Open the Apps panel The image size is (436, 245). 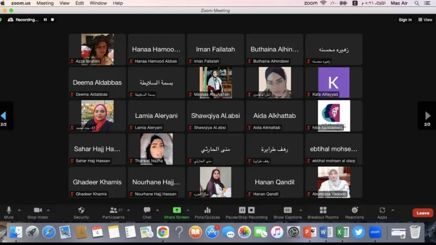point(382,213)
